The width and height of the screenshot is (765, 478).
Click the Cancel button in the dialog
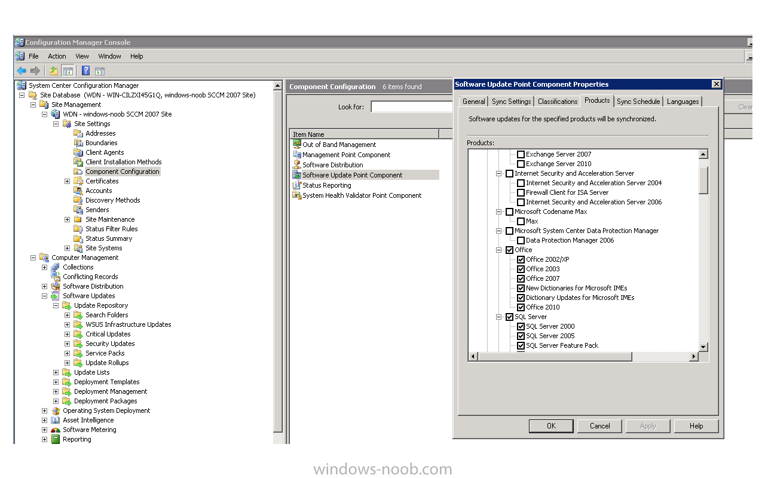[600, 426]
